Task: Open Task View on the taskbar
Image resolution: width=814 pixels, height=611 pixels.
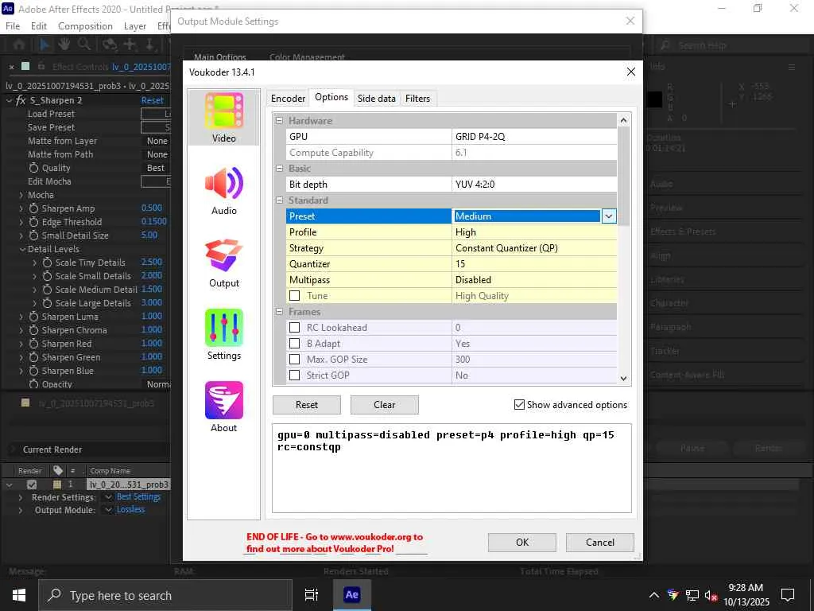Action: (311, 595)
